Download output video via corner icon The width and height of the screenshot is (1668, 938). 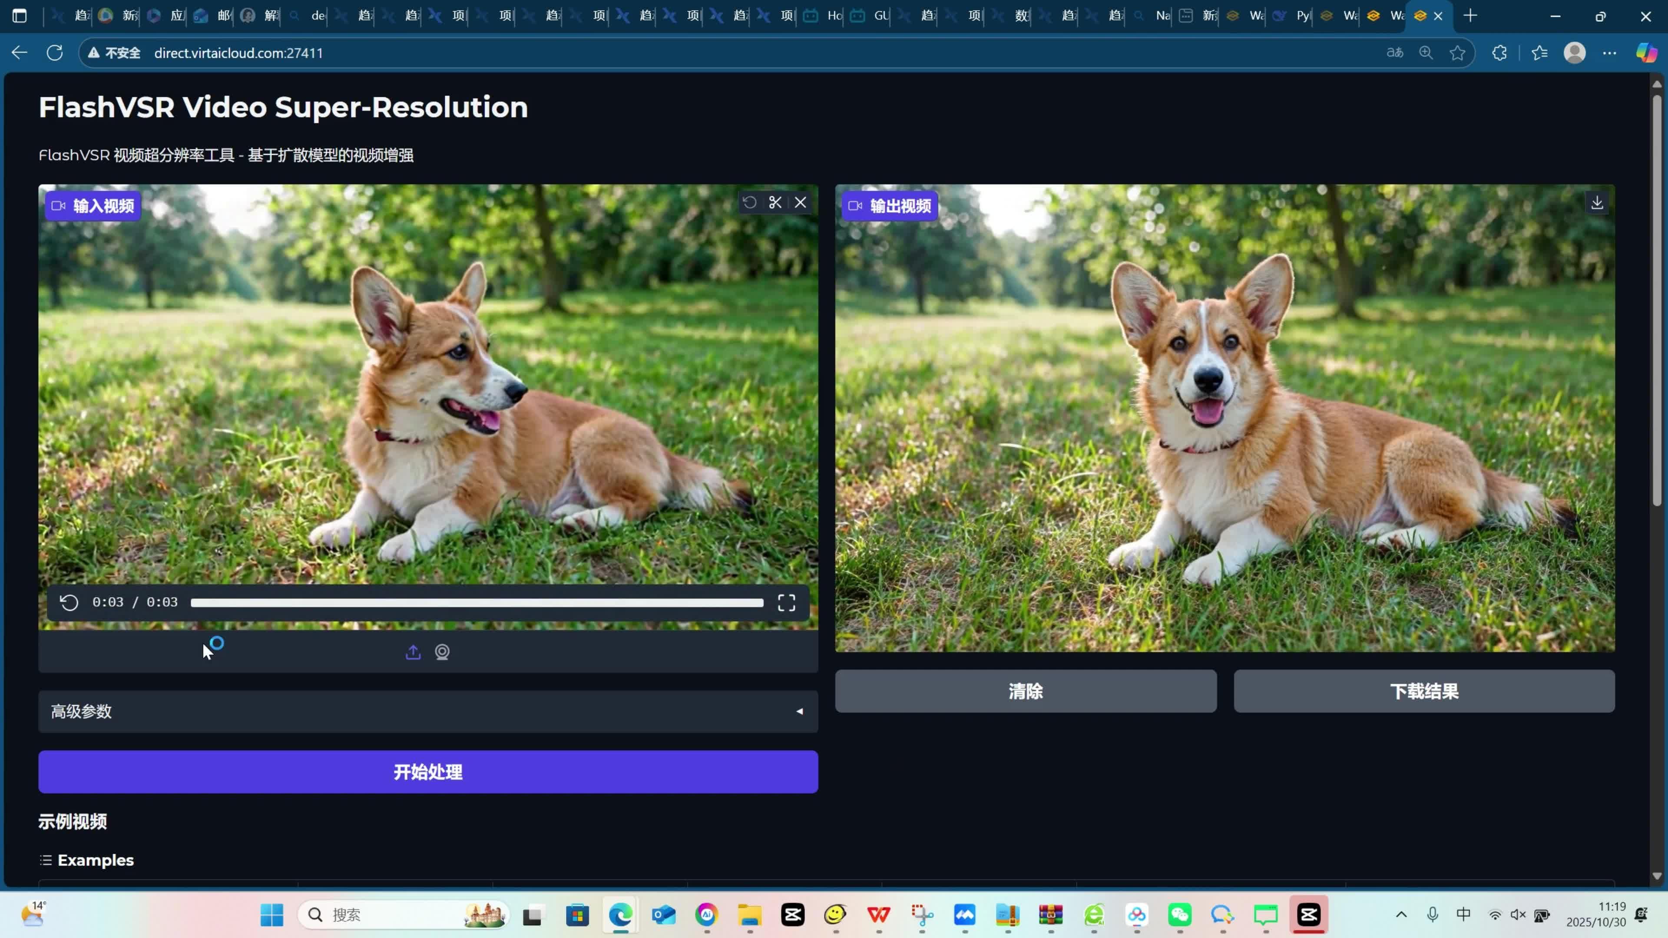pyautogui.click(x=1597, y=203)
